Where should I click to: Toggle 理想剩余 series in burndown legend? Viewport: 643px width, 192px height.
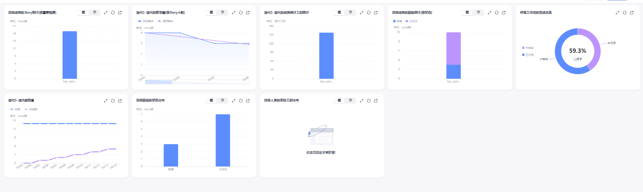tap(165, 21)
